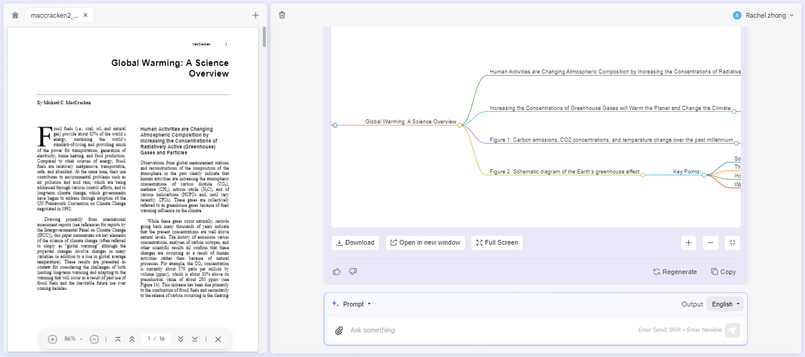Click the page number input field

[x=156, y=339]
